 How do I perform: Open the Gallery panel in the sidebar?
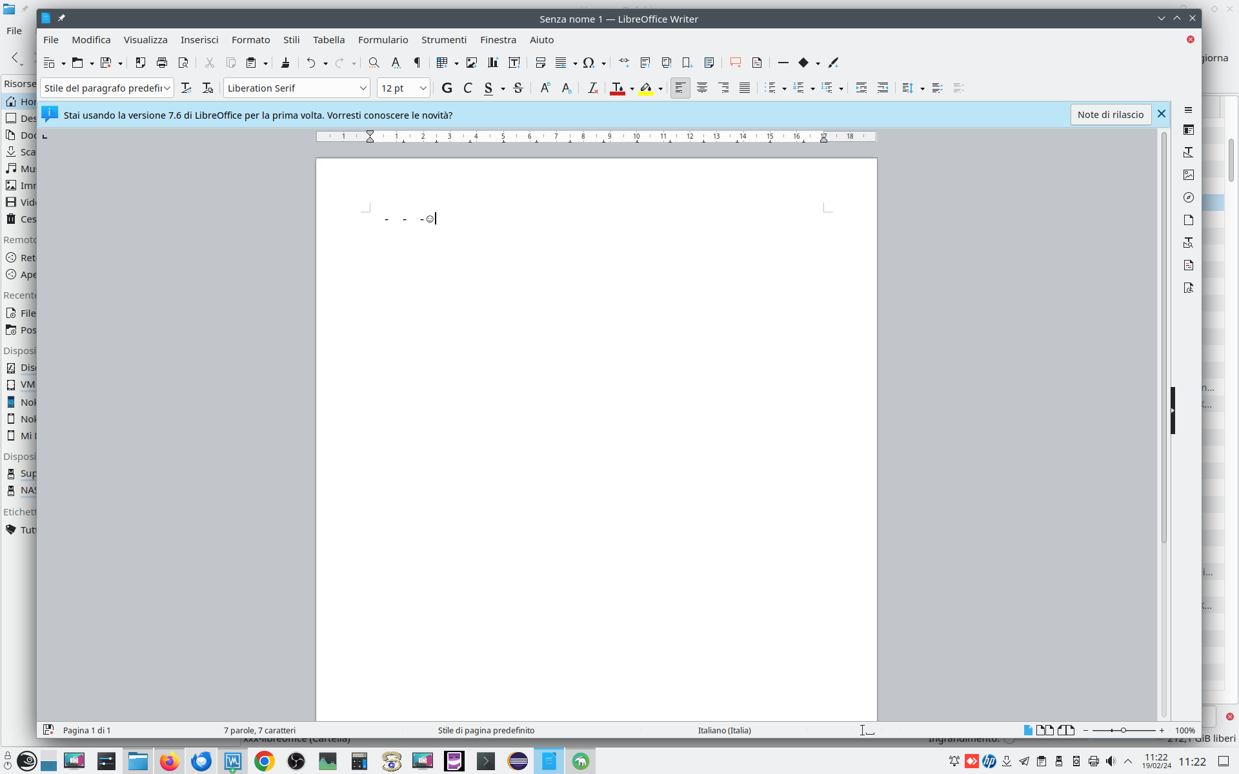[1188, 175]
